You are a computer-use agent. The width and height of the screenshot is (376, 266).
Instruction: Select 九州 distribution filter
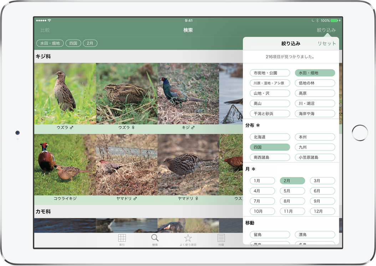coord(315,147)
